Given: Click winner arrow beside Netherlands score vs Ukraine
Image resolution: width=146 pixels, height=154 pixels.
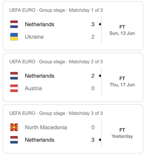Looking at the screenshot, I should click(100, 24).
